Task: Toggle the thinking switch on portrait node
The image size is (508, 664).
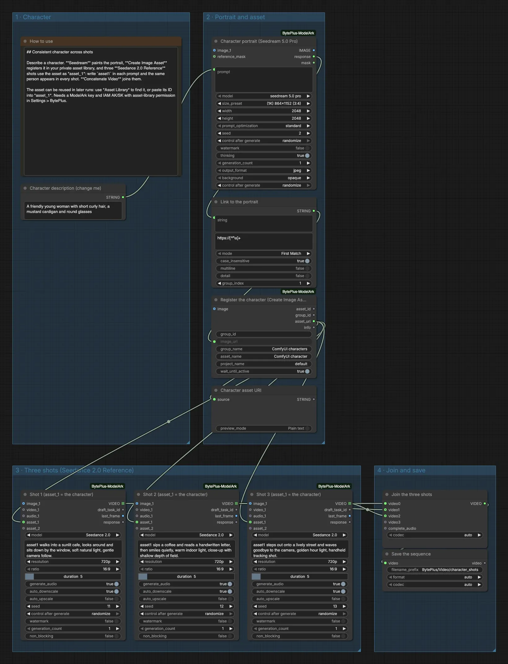Action: point(307,156)
